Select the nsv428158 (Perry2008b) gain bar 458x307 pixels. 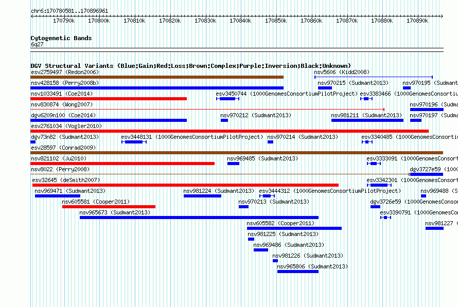tap(157, 88)
